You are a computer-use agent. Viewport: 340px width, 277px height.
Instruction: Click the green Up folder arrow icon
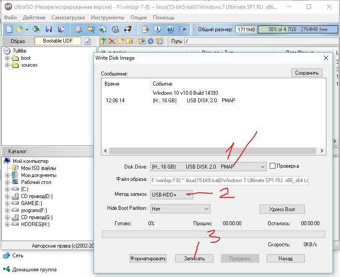point(103,41)
